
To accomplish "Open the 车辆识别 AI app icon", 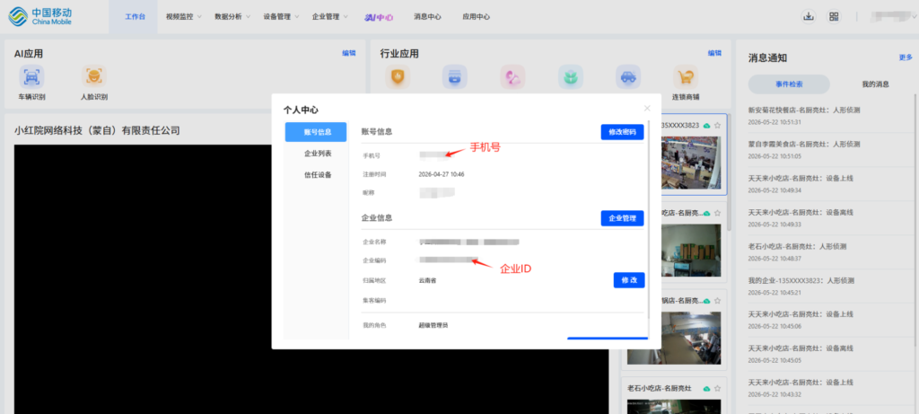I will (31, 77).
